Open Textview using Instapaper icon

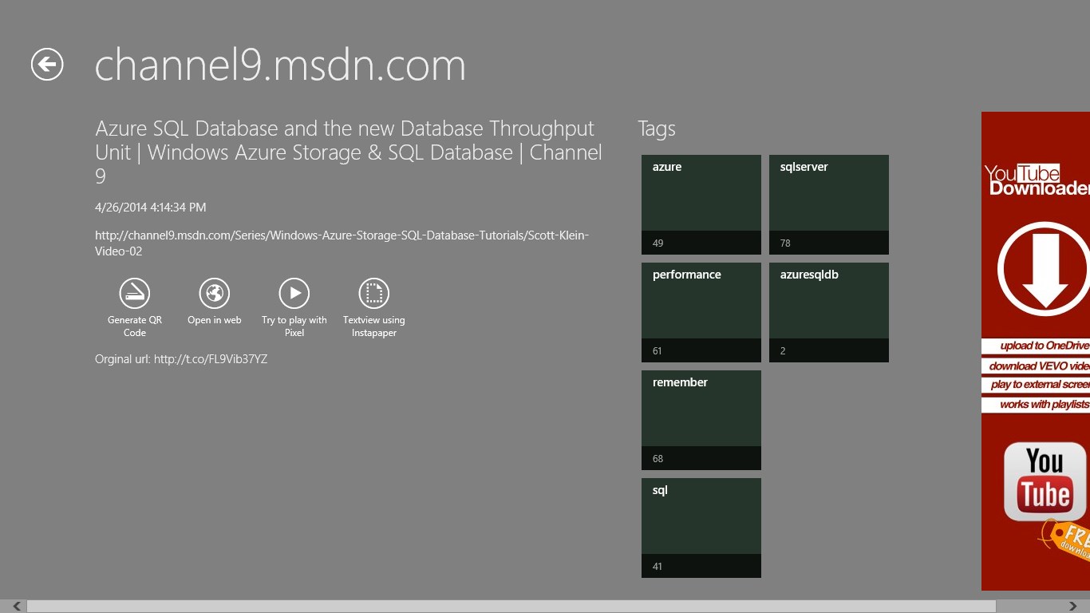tap(374, 293)
